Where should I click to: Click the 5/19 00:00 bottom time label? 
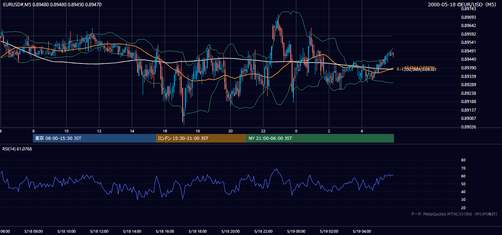[296, 231]
